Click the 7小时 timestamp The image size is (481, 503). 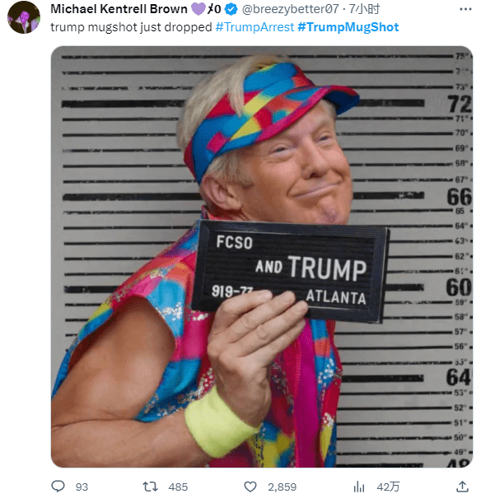(364, 9)
